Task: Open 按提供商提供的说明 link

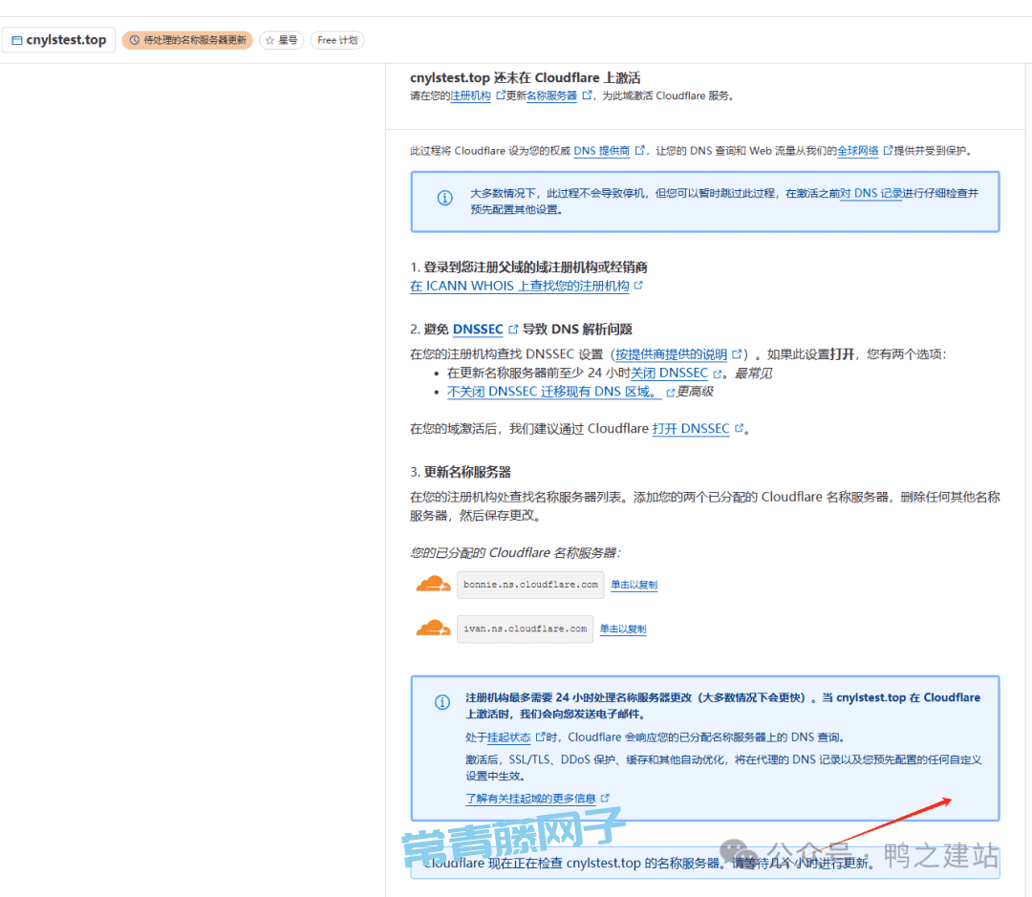Action: click(671, 354)
